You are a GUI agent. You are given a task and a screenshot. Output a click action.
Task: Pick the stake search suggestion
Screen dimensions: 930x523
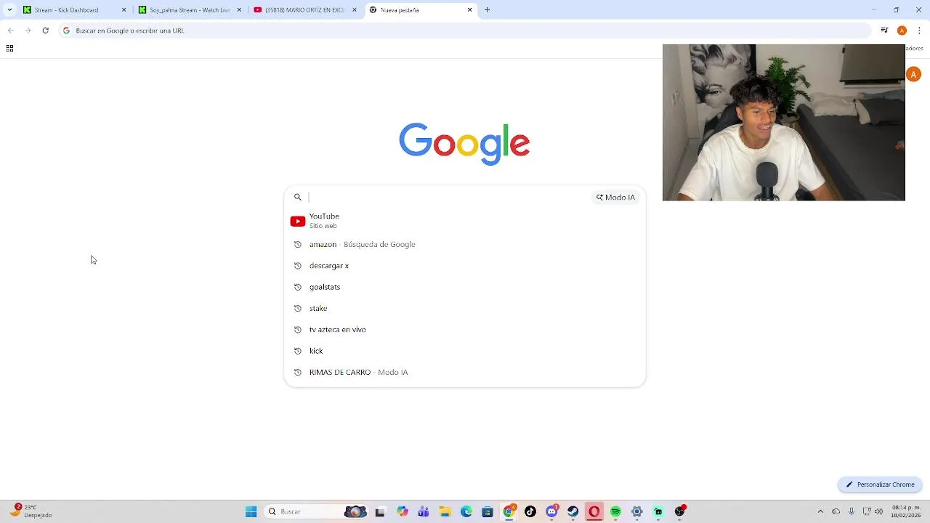(x=465, y=308)
